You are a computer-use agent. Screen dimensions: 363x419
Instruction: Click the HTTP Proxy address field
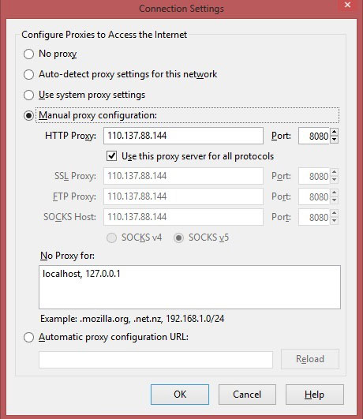(183, 136)
